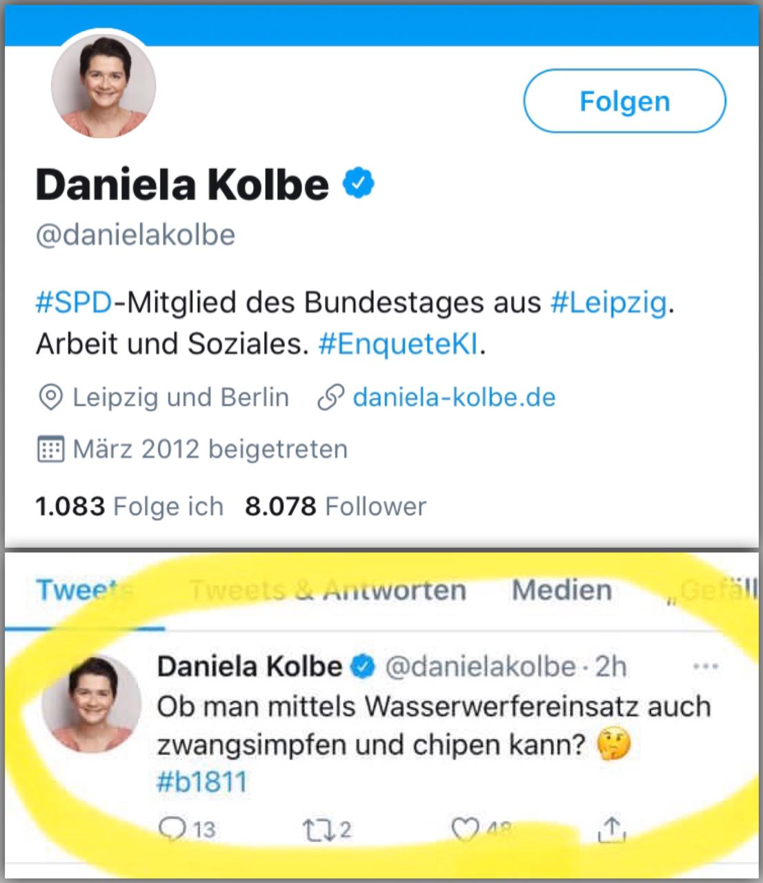View the 1.083 Folge ich list

130,506
